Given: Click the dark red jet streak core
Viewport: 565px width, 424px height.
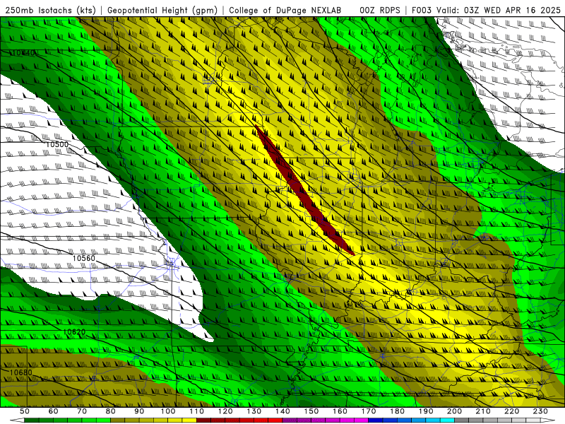Looking at the screenshot, I should click(304, 190).
